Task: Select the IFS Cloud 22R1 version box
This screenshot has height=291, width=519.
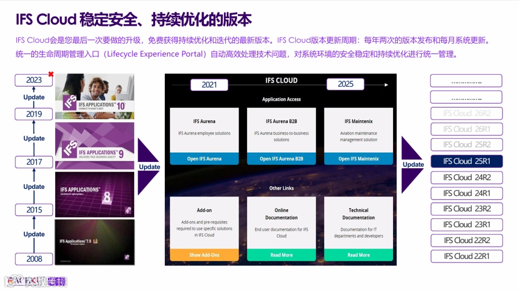Action: pyautogui.click(x=467, y=256)
